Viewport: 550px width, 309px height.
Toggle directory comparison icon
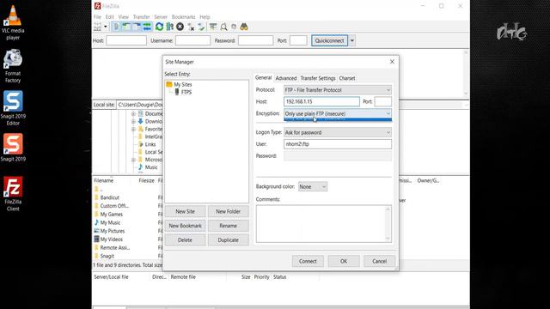tap(223, 27)
